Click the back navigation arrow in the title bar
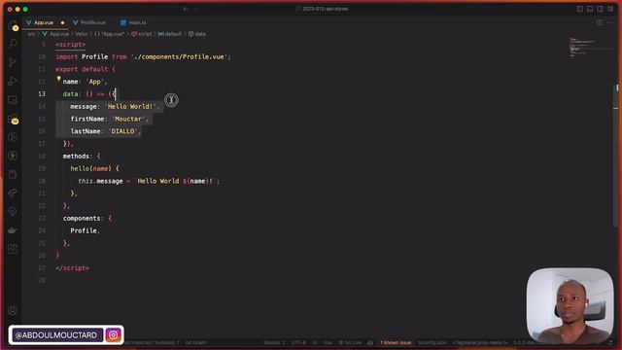 point(186,9)
